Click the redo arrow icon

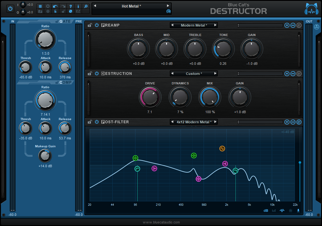tap(63, 6)
